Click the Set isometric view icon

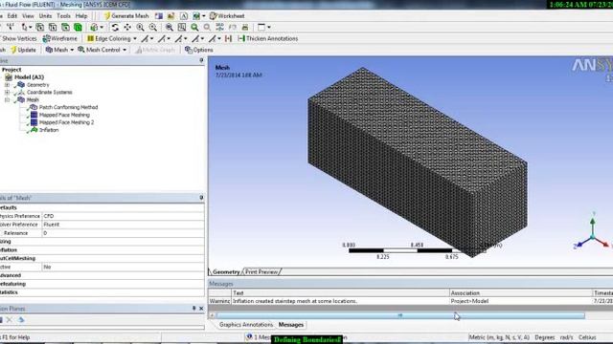[219, 28]
